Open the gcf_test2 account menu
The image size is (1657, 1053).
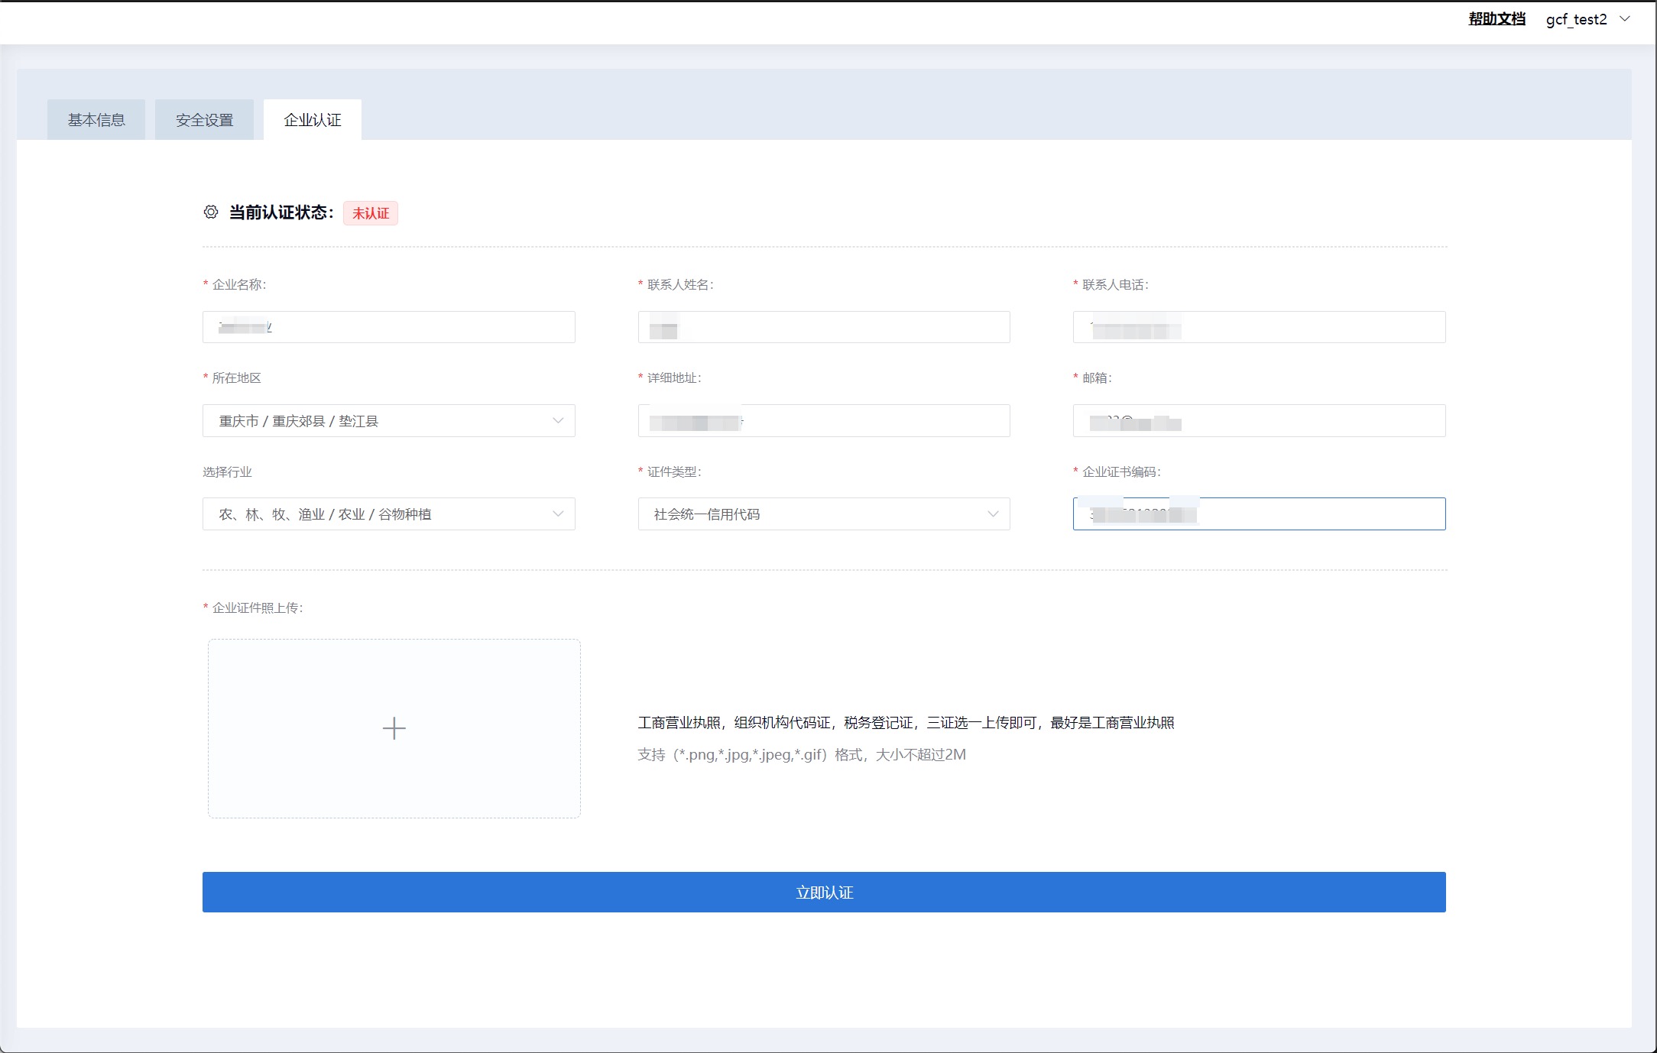click(x=1576, y=19)
